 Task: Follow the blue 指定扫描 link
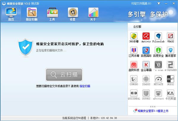tap(85, 86)
